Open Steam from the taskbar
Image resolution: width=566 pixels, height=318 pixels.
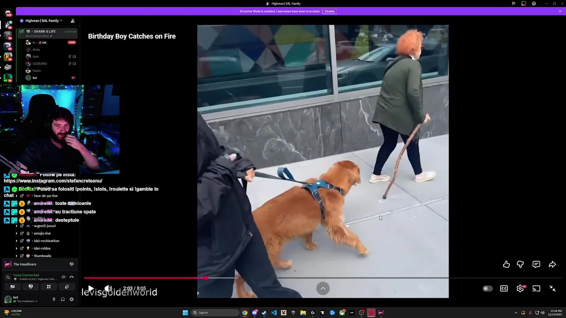(x=264, y=313)
